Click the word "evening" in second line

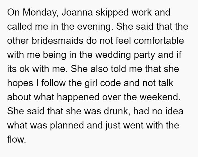[95, 27]
